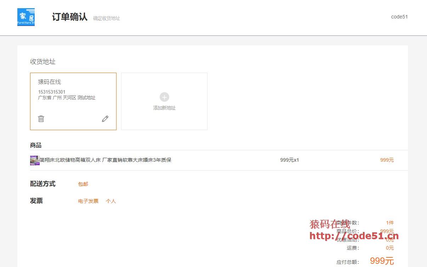Viewport: 427px width, 267px height.
Task: Select 包邮 delivery method
Action: [83, 184]
